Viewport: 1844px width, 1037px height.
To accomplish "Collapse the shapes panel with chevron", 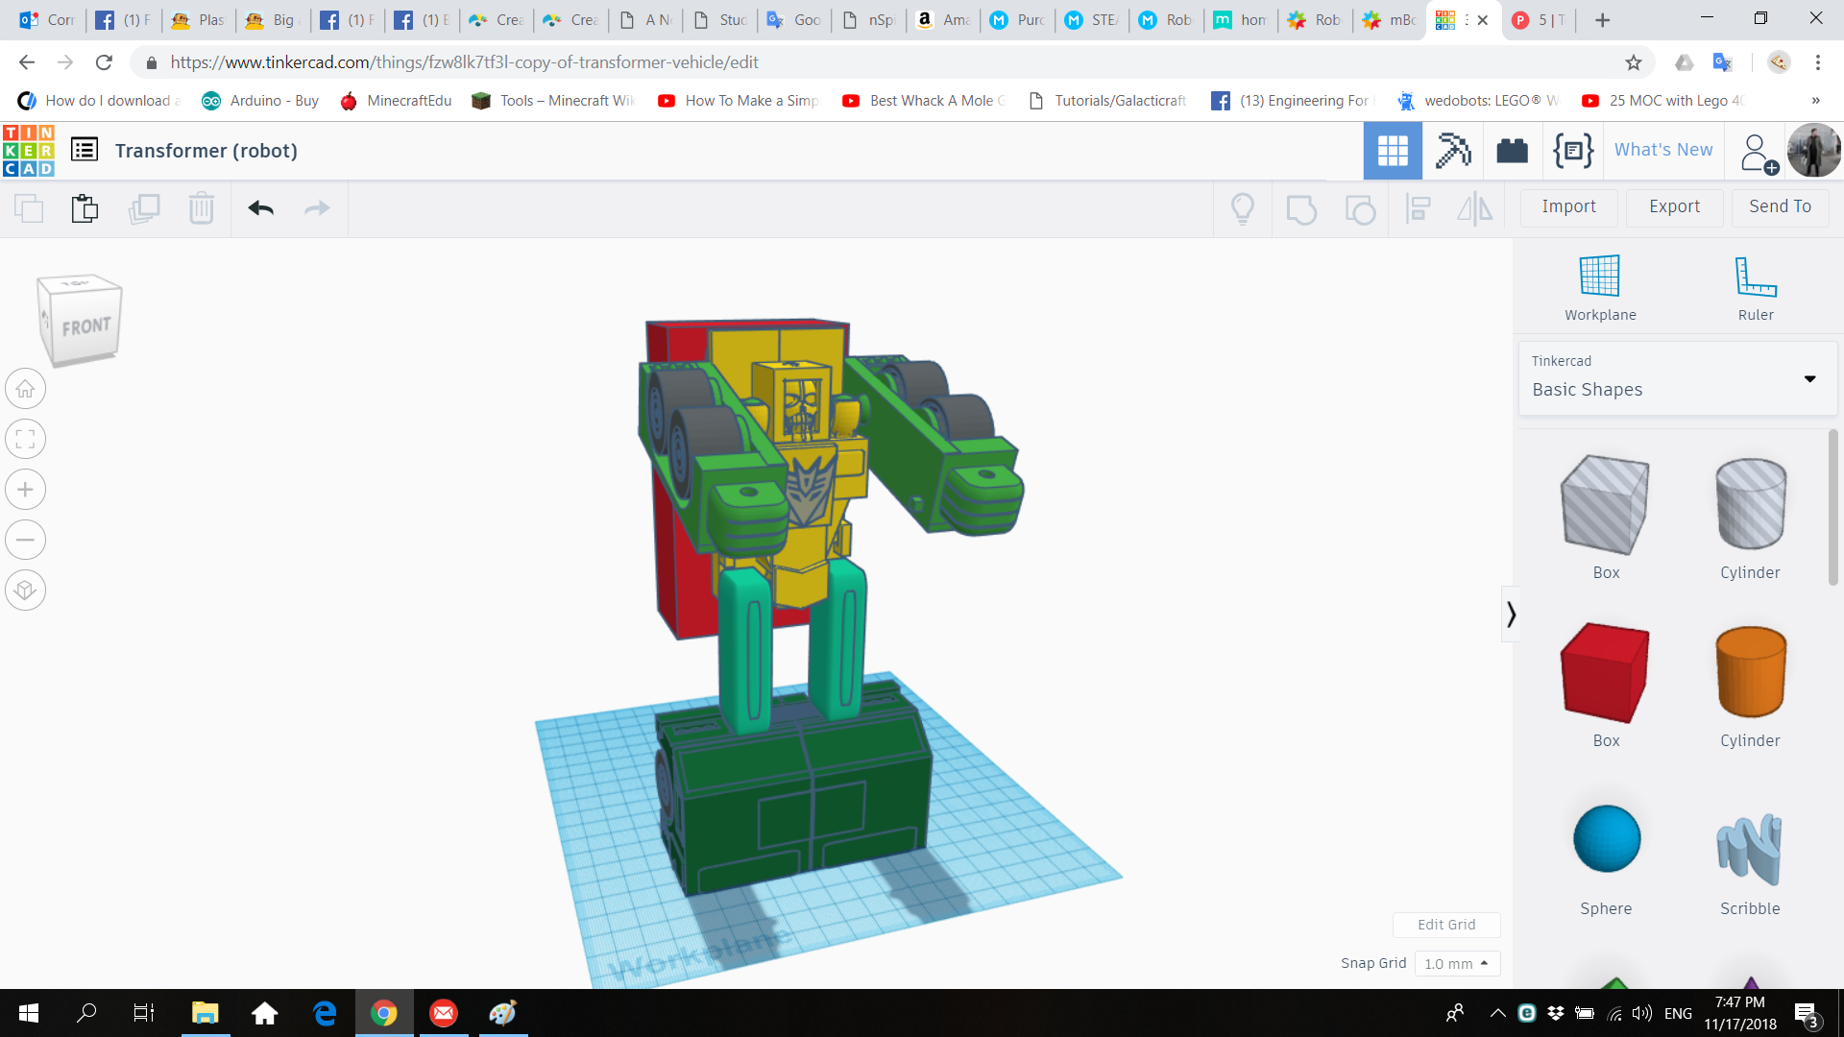I will tap(1511, 614).
